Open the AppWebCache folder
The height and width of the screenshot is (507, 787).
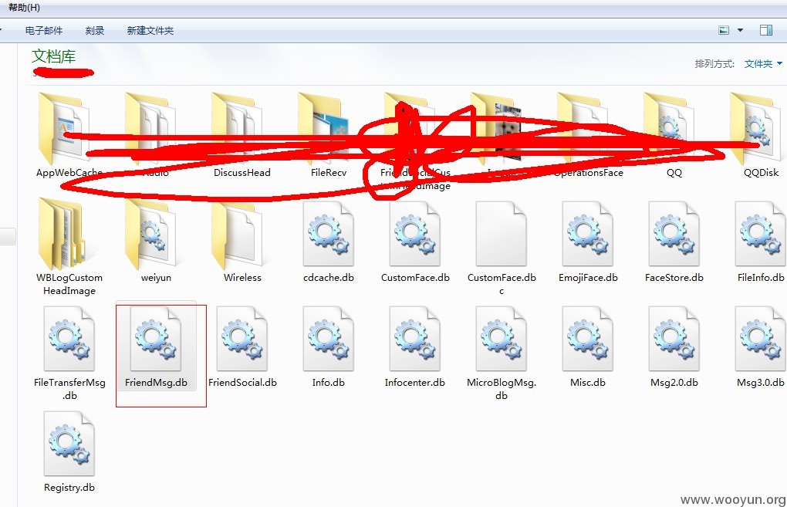click(69, 136)
